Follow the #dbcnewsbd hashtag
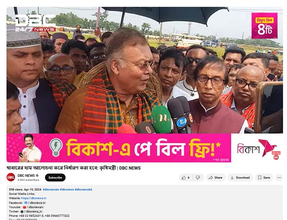287x220 pixels. tap(83, 189)
